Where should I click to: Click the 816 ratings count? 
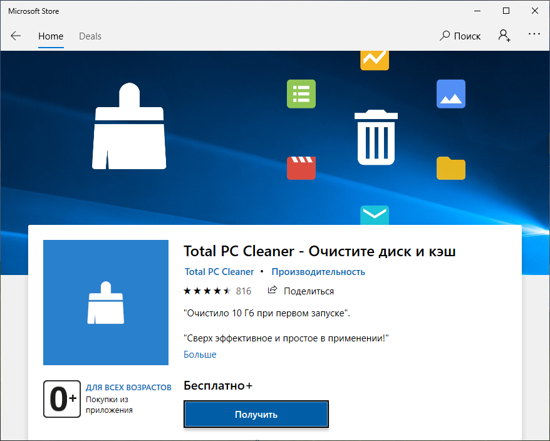click(244, 291)
